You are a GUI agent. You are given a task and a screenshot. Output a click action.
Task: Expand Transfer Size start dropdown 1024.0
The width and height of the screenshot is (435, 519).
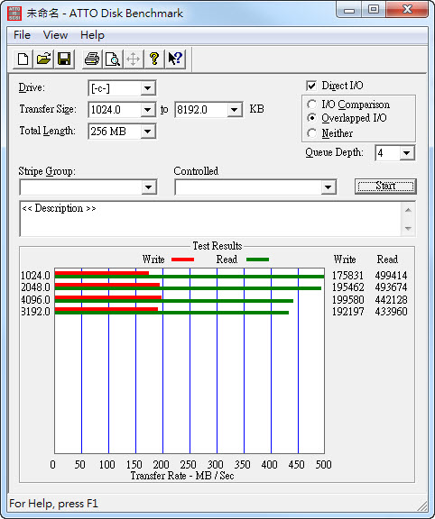(x=147, y=110)
